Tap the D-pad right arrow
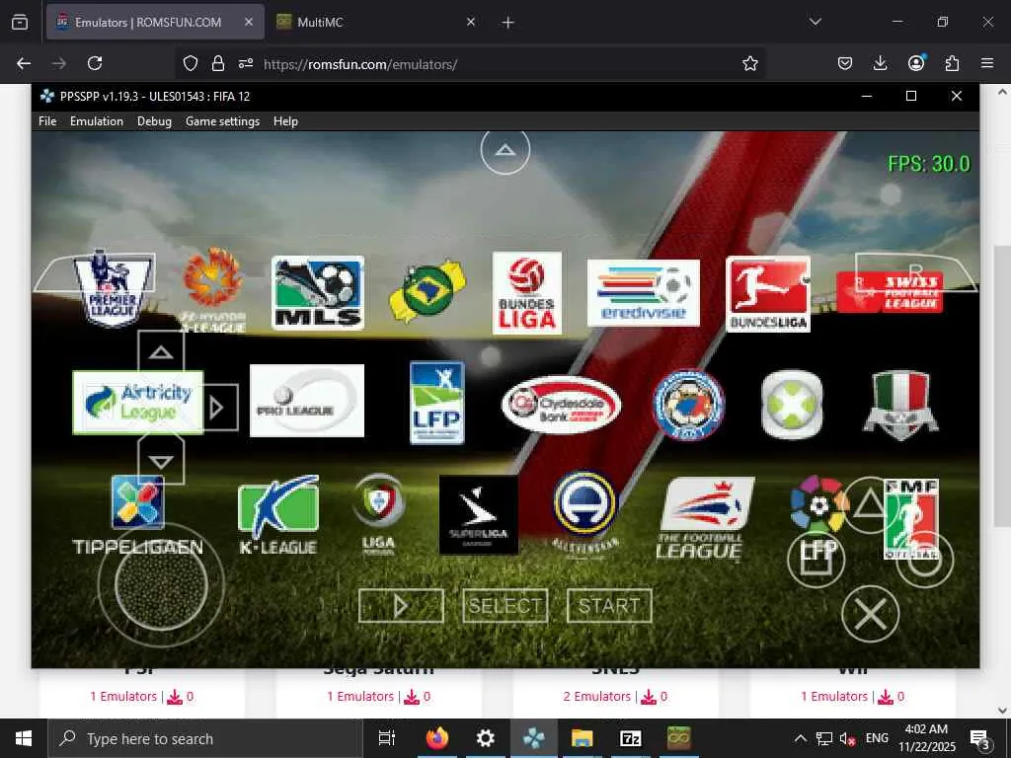The image size is (1011, 758). (x=218, y=408)
